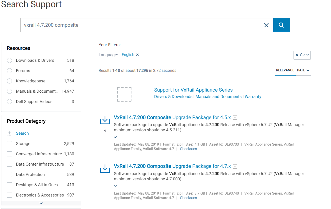Click the plus icon beside Product Category Search
This screenshot has height=209, width=331.
(9, 133)
